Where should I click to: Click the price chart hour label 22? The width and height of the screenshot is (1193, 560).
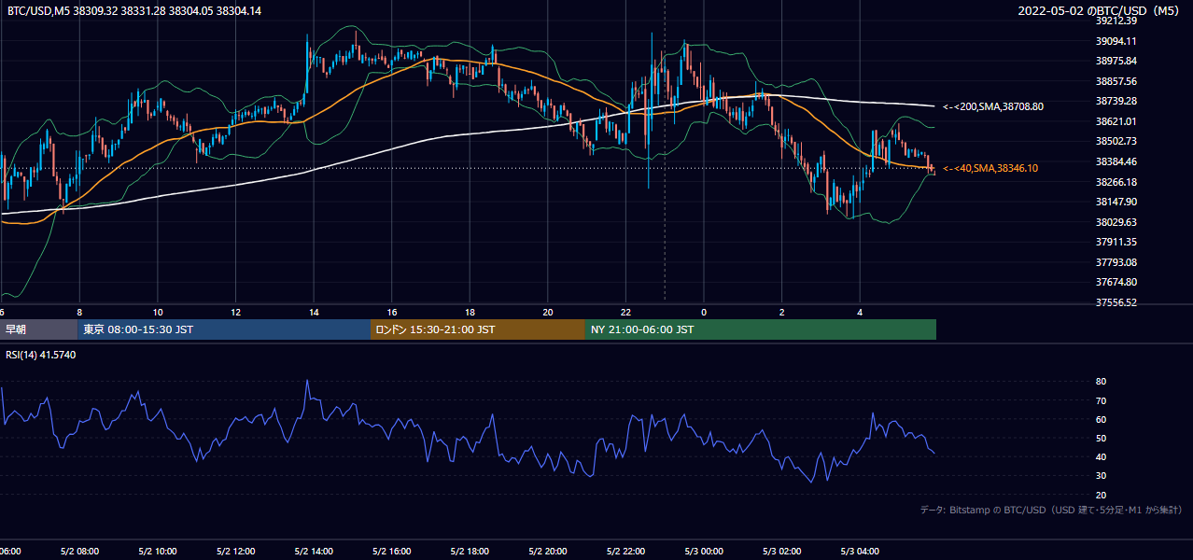[x=626, y=312]
